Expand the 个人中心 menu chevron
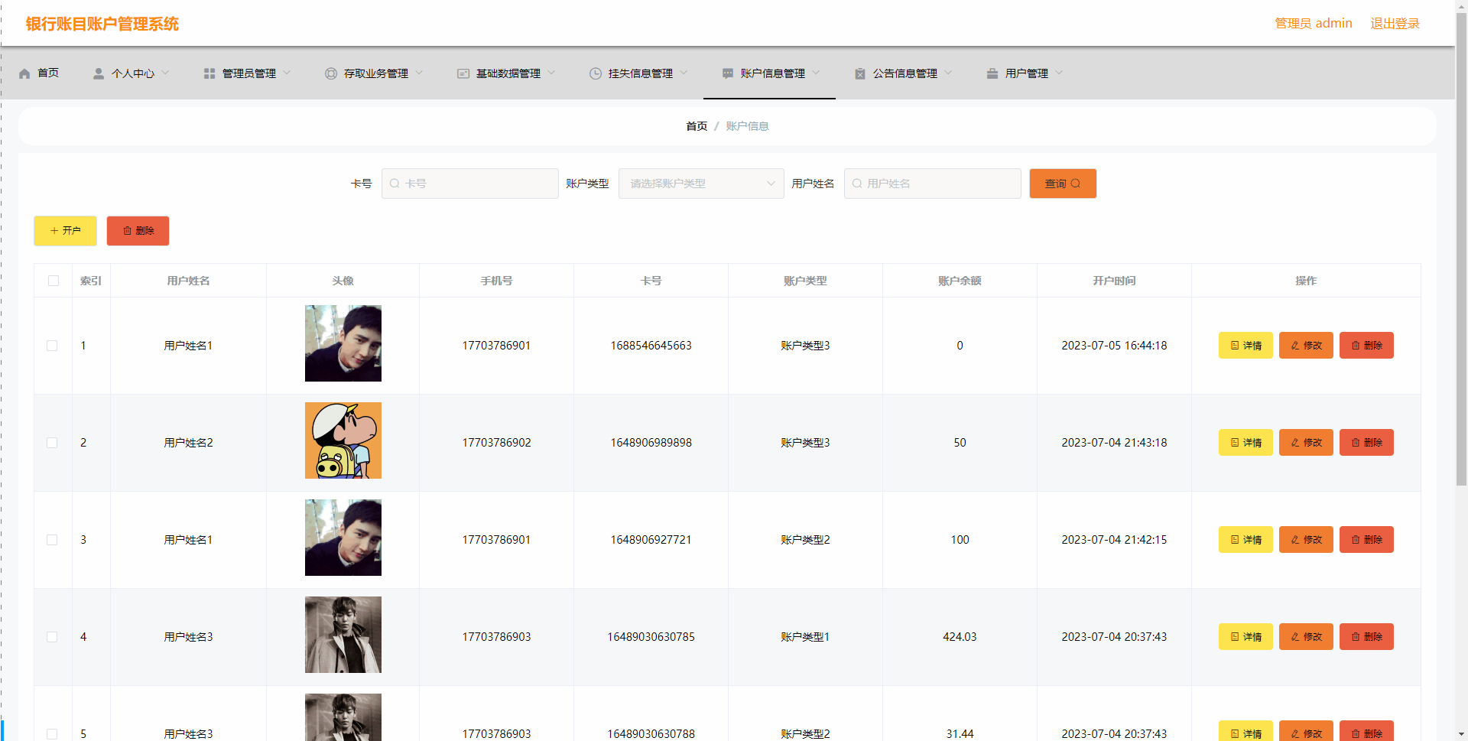The image size is (1468, 741). [165, 73]
